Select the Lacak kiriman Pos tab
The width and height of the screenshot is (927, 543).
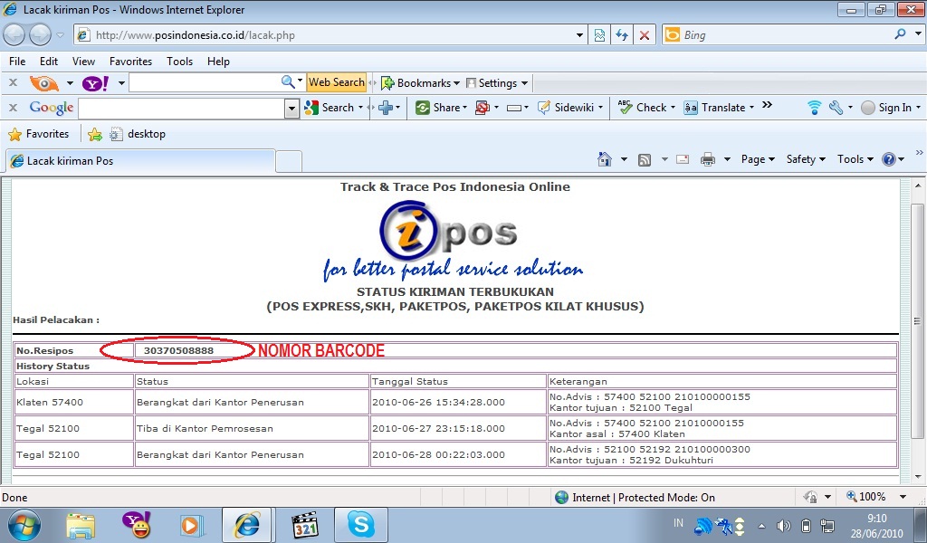click(x=140, y=161)
